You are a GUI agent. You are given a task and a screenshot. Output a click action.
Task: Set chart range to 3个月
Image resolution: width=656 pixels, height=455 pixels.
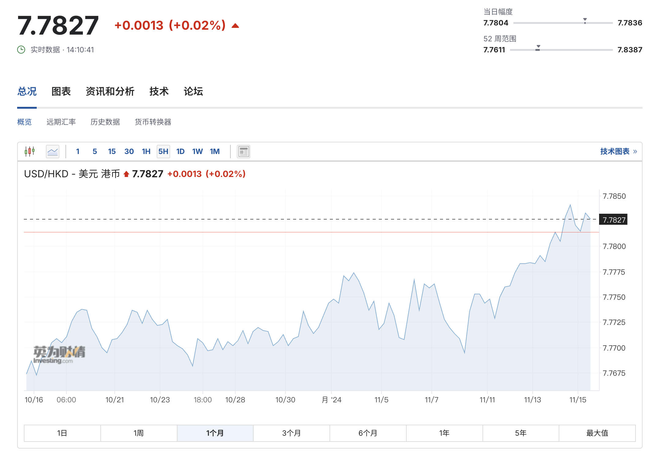(292, 433)
